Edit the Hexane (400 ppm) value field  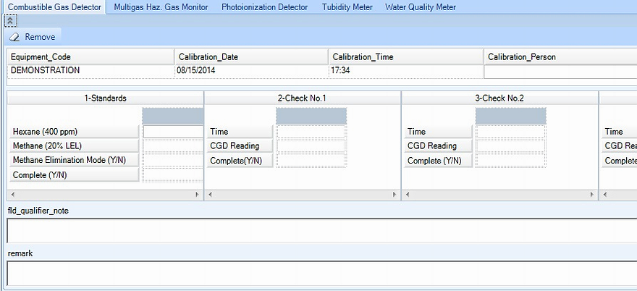173,132
